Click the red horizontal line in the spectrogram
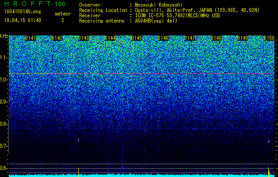The width and height of the screenshot is (278, 177). [141, 73]
